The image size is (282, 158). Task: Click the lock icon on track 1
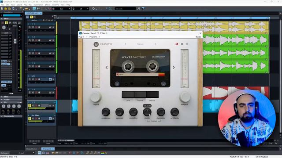50,27
